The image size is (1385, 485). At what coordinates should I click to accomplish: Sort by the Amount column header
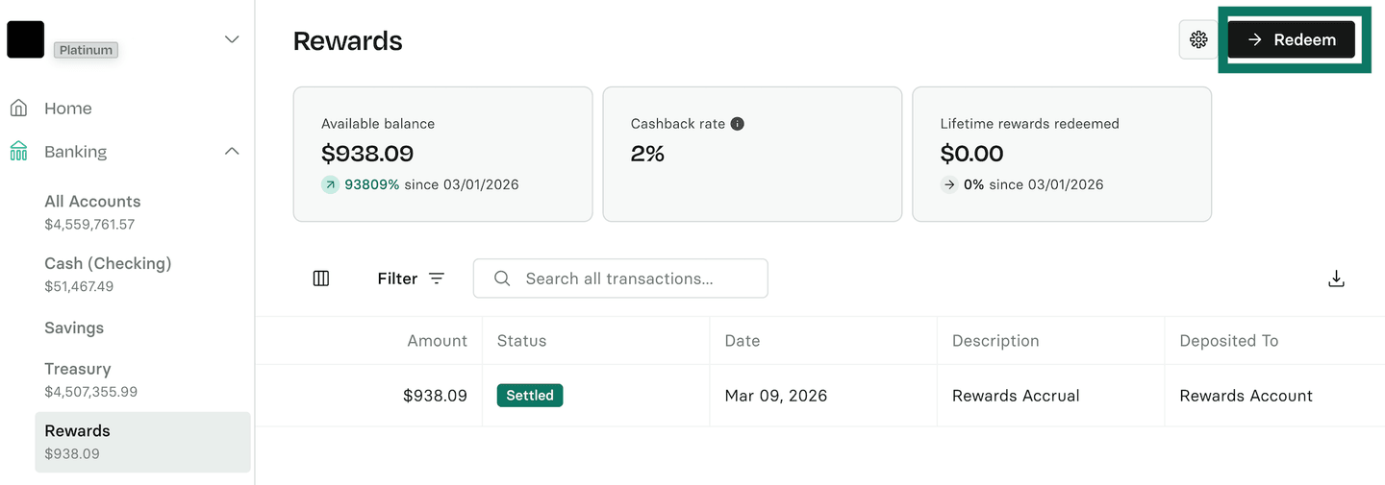click(x=437, y=341)
